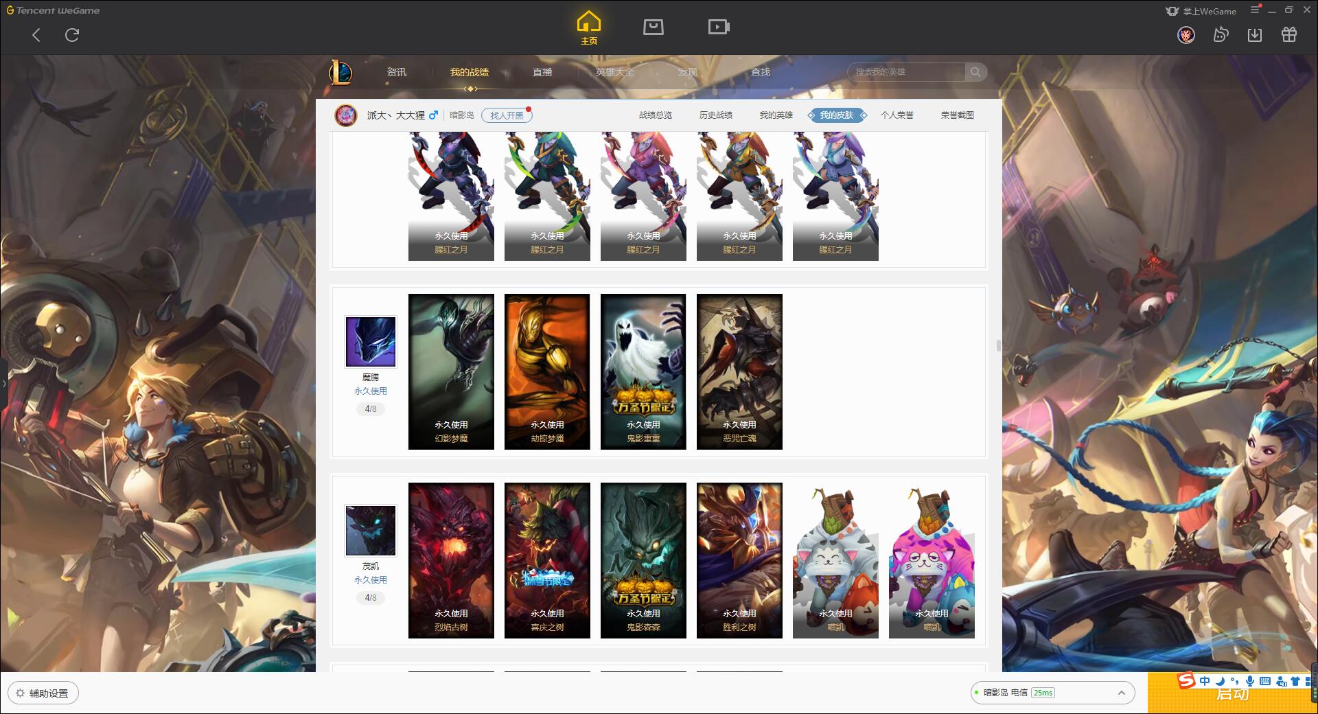Open the 烈焰古树 skin card
Screen dimensions: 1318x714
pos(451,560)
